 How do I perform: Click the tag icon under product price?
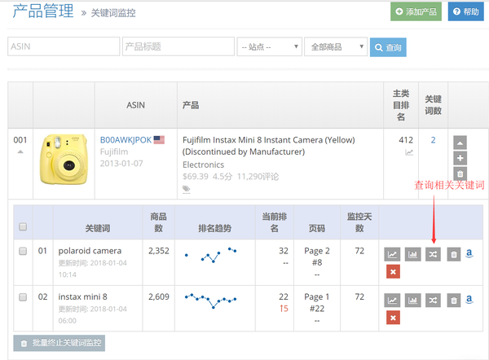186,189
